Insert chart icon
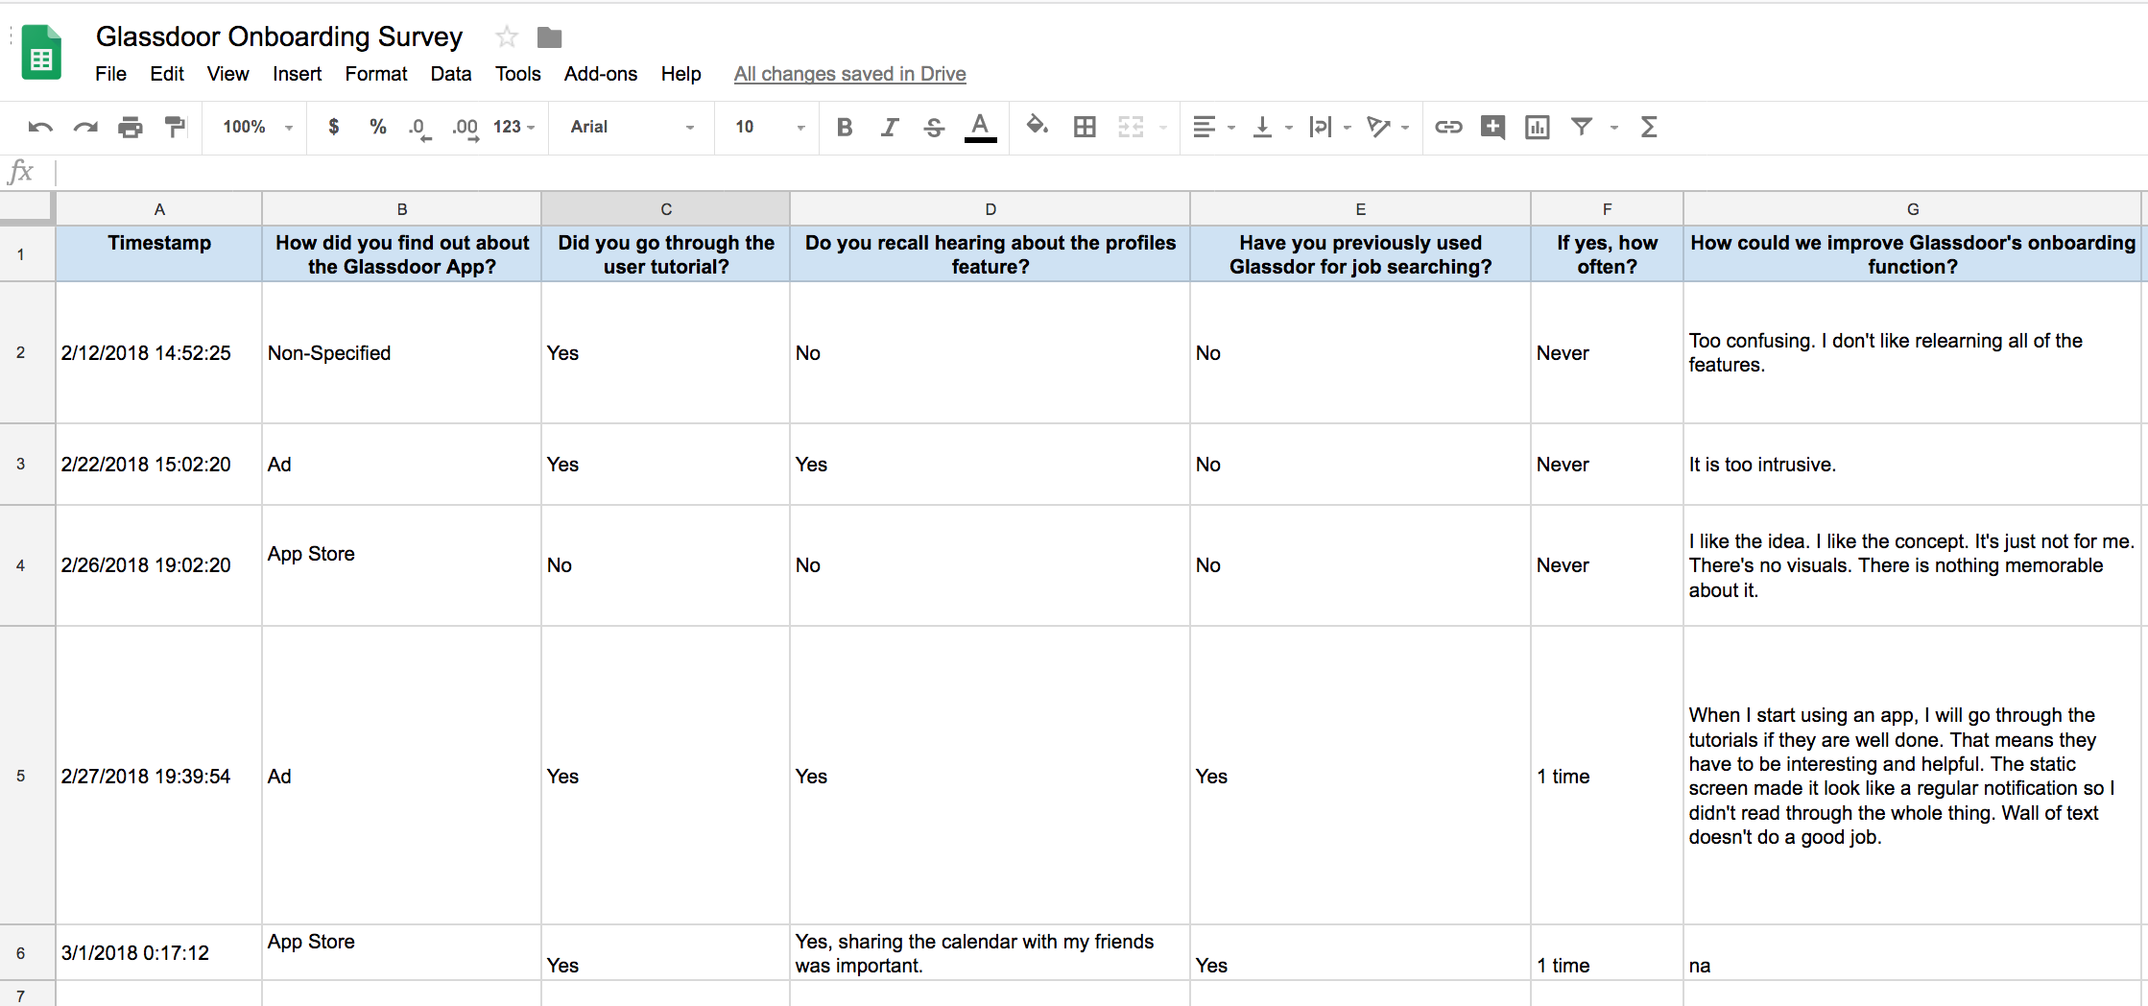Image resolution: width=2148 pixels, height=1006 pixels. click(1538, 127)
